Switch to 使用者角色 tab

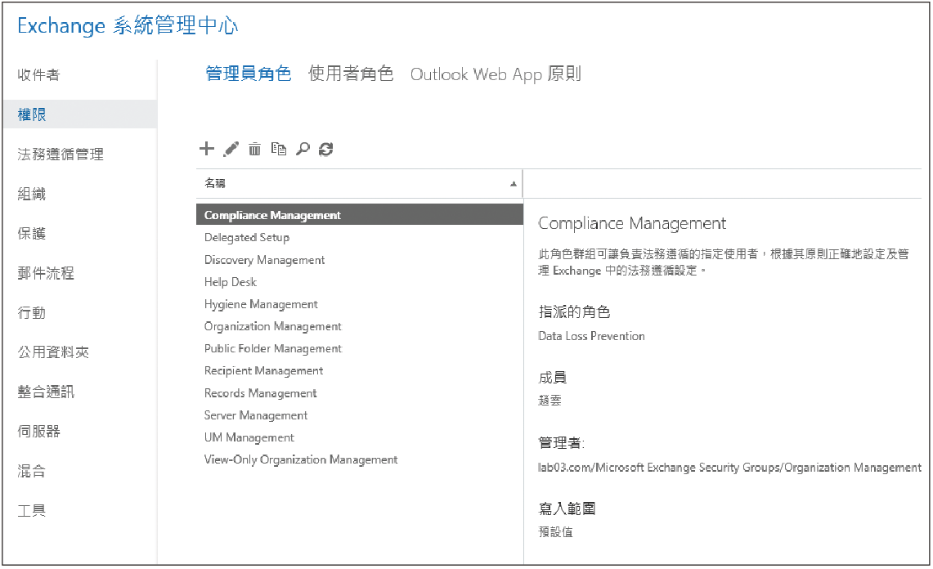click(351, 74)
